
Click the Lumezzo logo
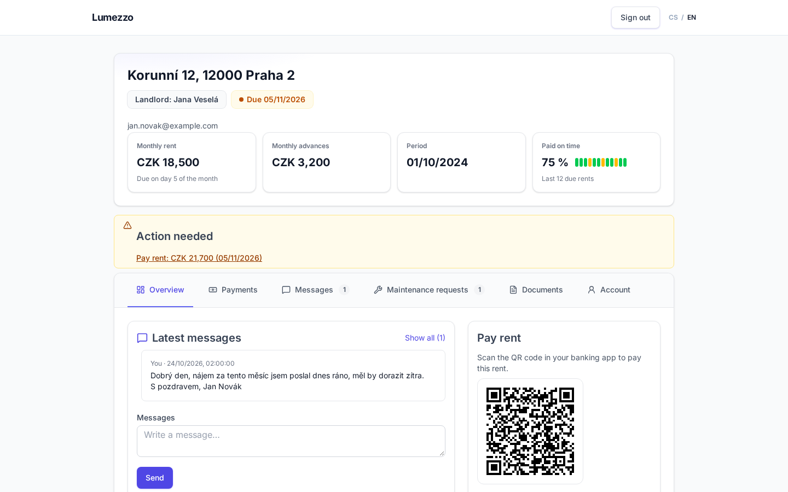coord(113,17)
